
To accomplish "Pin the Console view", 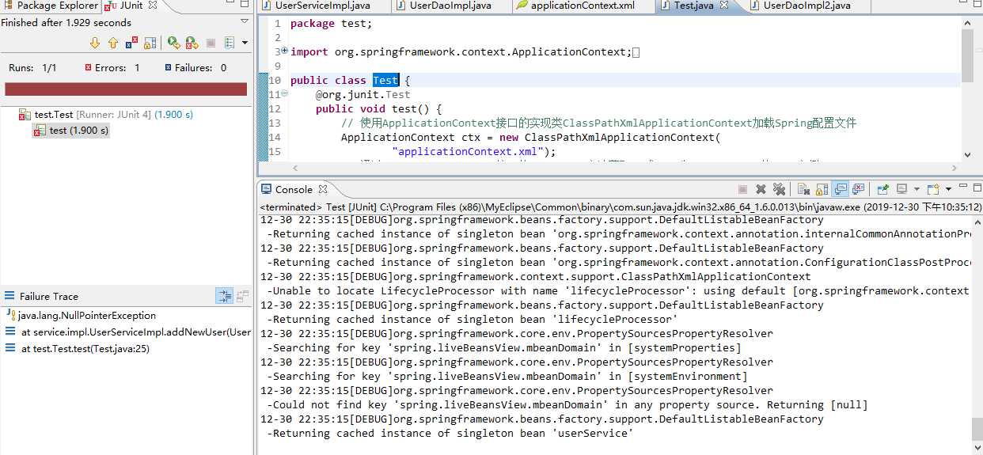I will click(883, 189).
